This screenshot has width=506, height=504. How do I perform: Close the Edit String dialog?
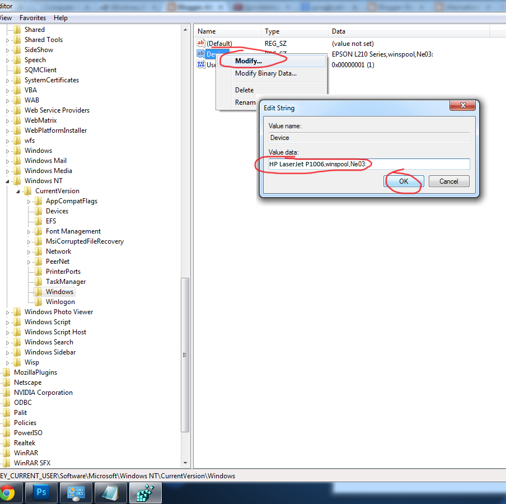tap(462, 105)
